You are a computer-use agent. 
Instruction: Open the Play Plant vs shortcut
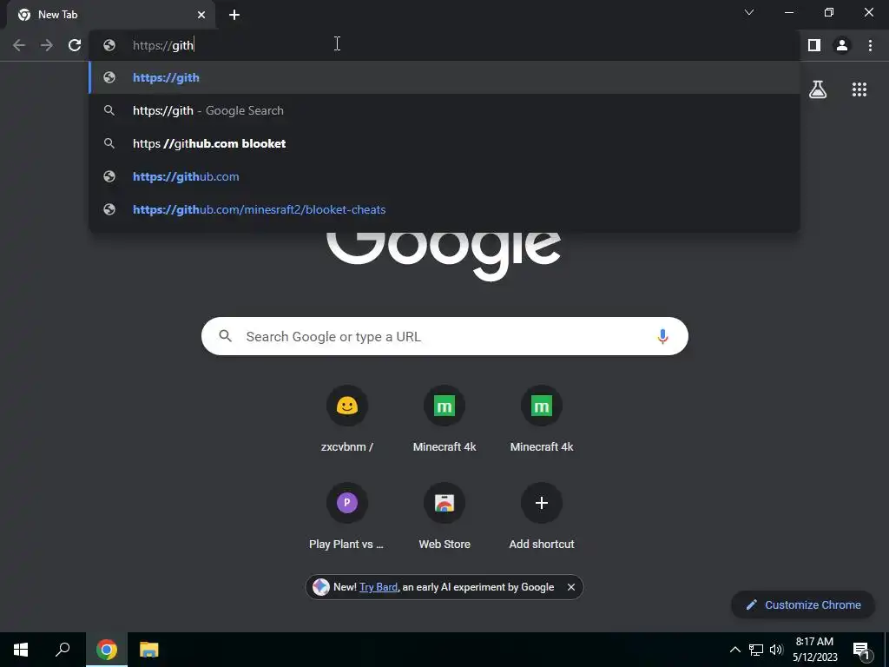point(347,518)
